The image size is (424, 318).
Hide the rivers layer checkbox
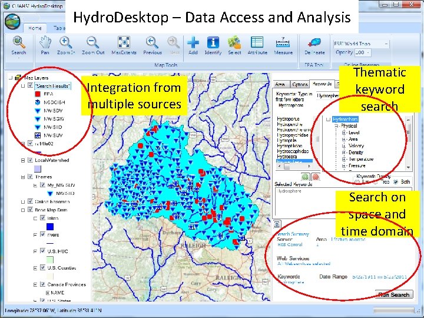coord(42,234)
